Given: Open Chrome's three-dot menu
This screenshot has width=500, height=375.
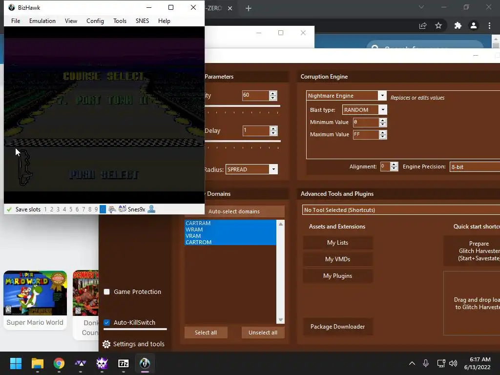Looking at the screenshot, I should (489, 25).
